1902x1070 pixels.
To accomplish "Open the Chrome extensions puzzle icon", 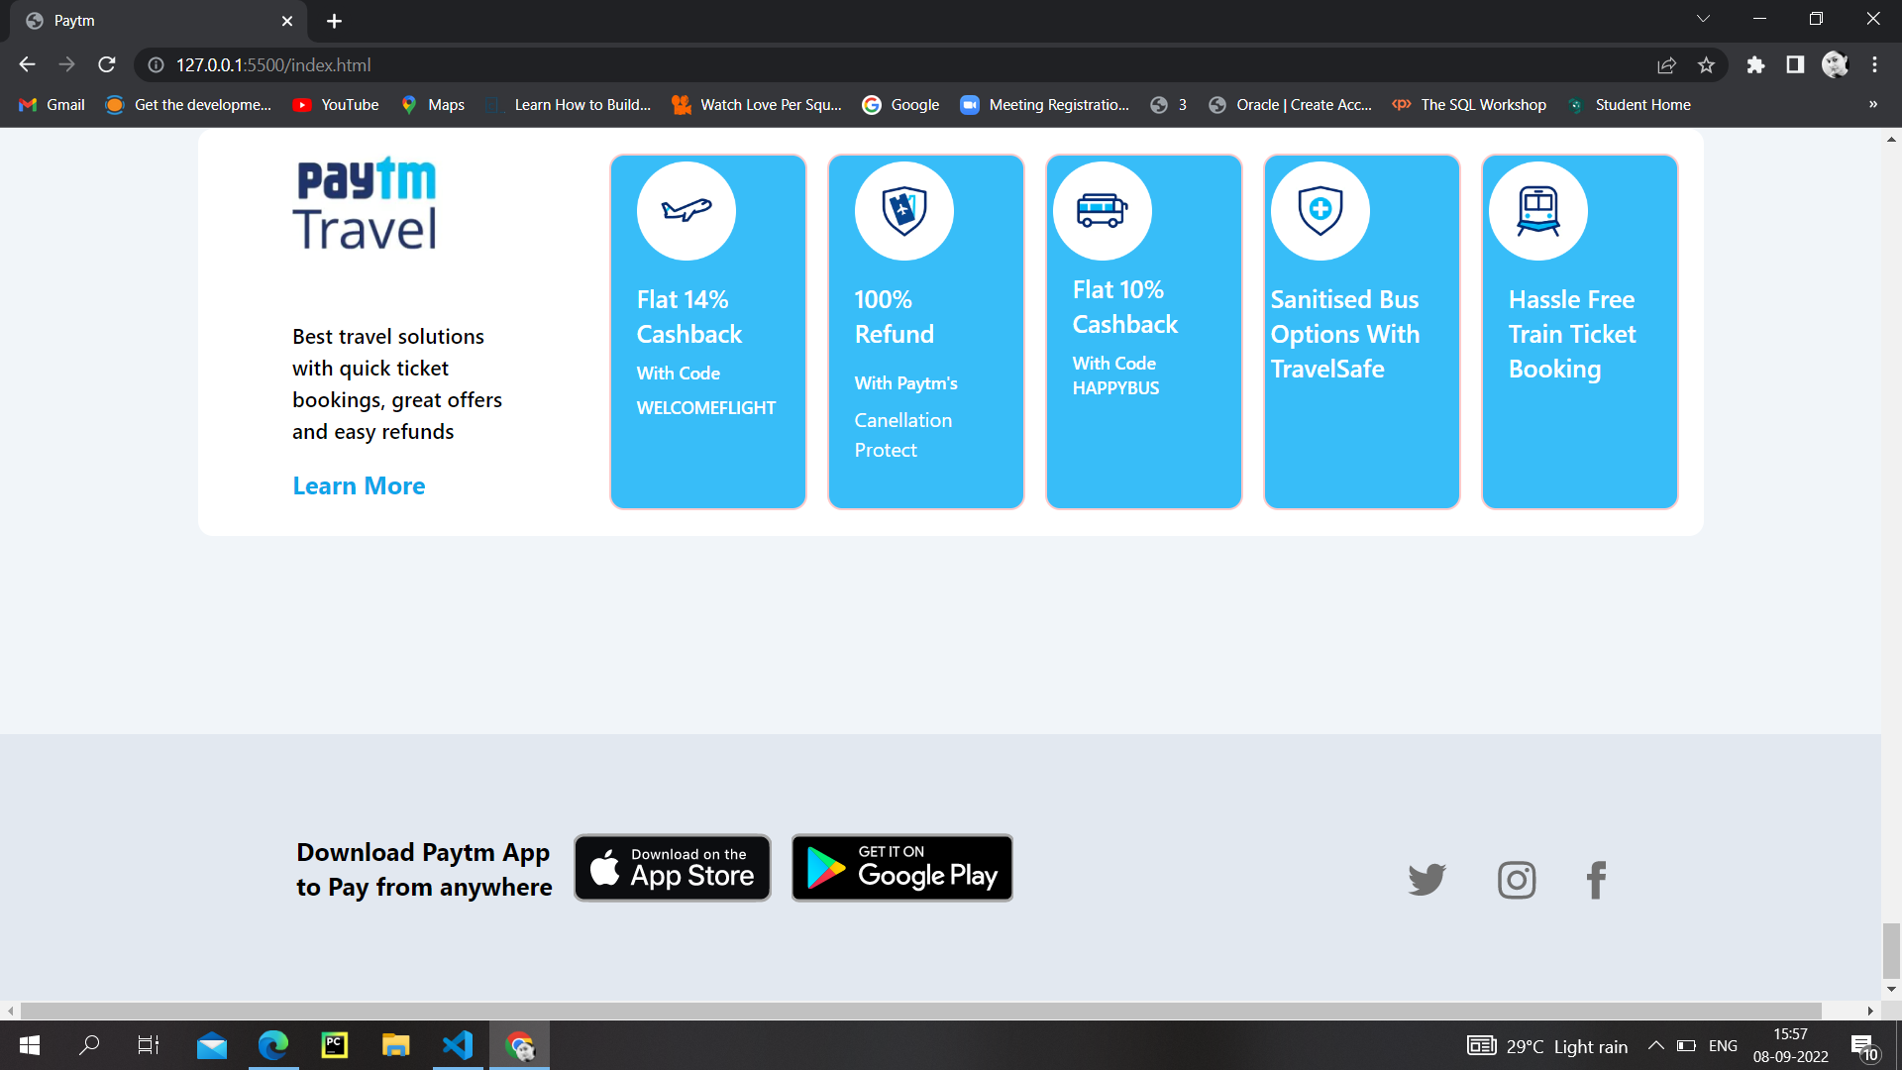I will (1756, 64).
